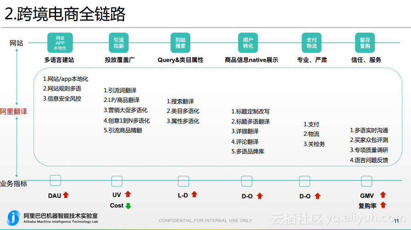Click the item 3.营销大促多语化

[126, 110]
